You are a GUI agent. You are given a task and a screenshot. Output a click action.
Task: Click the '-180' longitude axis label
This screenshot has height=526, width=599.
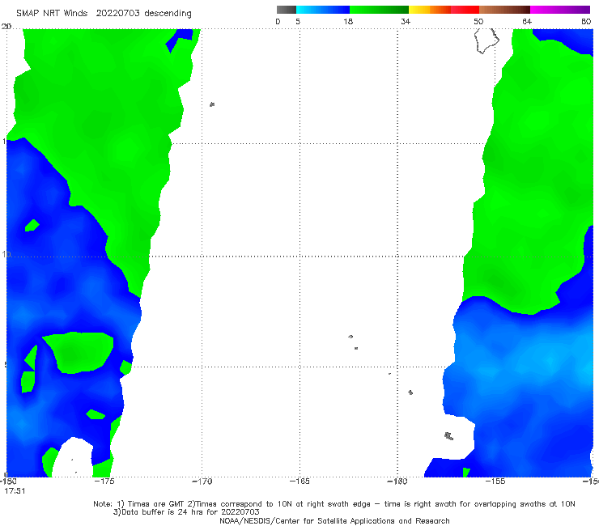(8, 481)
